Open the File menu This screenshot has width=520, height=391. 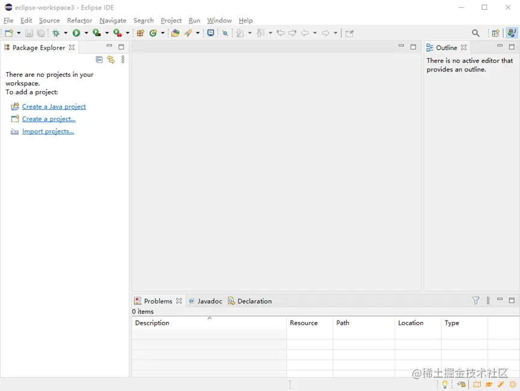tap(8, 20)
